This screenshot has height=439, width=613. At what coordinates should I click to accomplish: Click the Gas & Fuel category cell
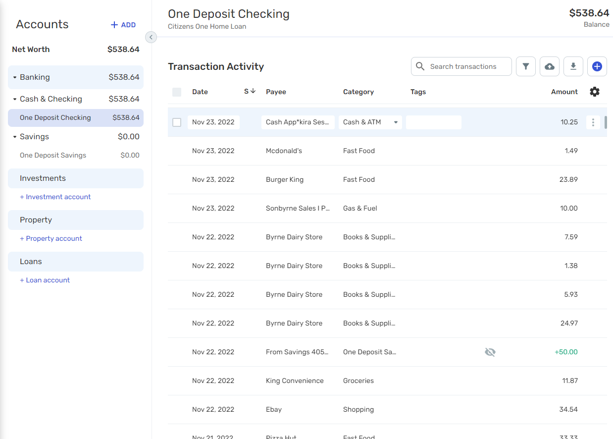360,209
